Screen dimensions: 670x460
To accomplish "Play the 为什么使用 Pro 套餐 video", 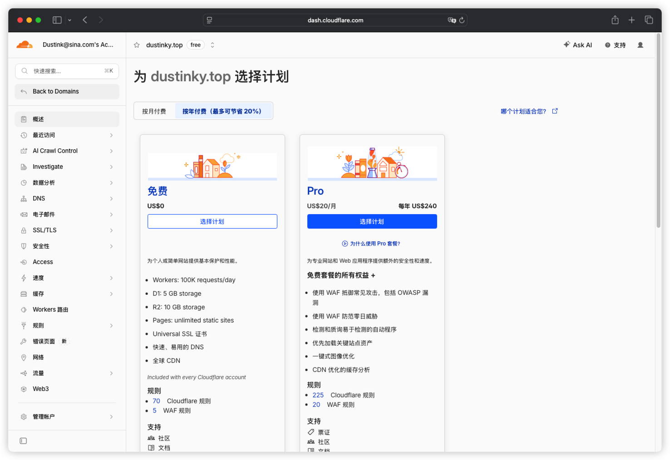I will coord(345,244).
